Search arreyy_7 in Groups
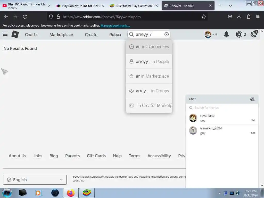The height and width of the screenshot is (198, 264). [149, 91]
